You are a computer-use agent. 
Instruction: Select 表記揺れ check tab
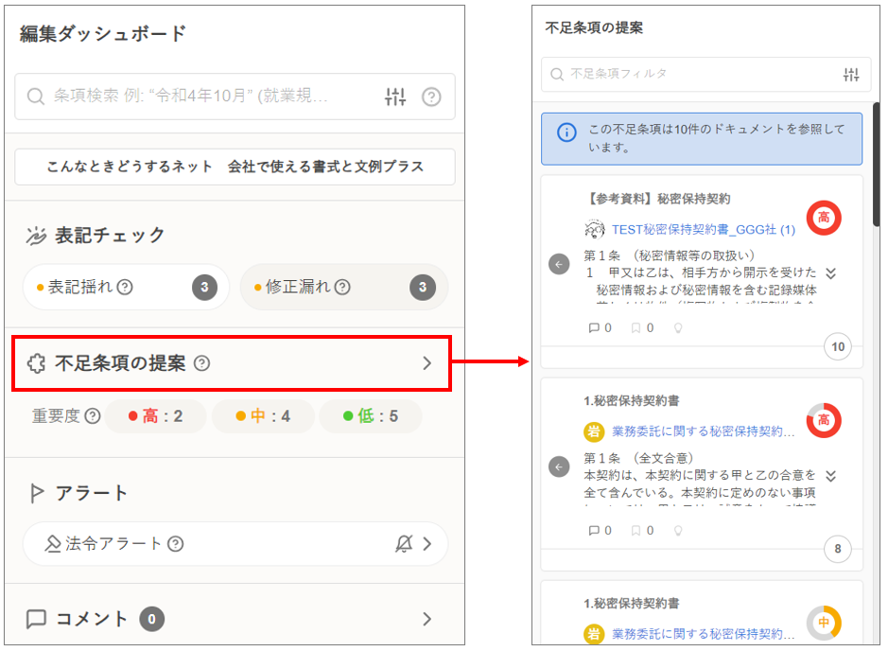click(x=126, y=287)
